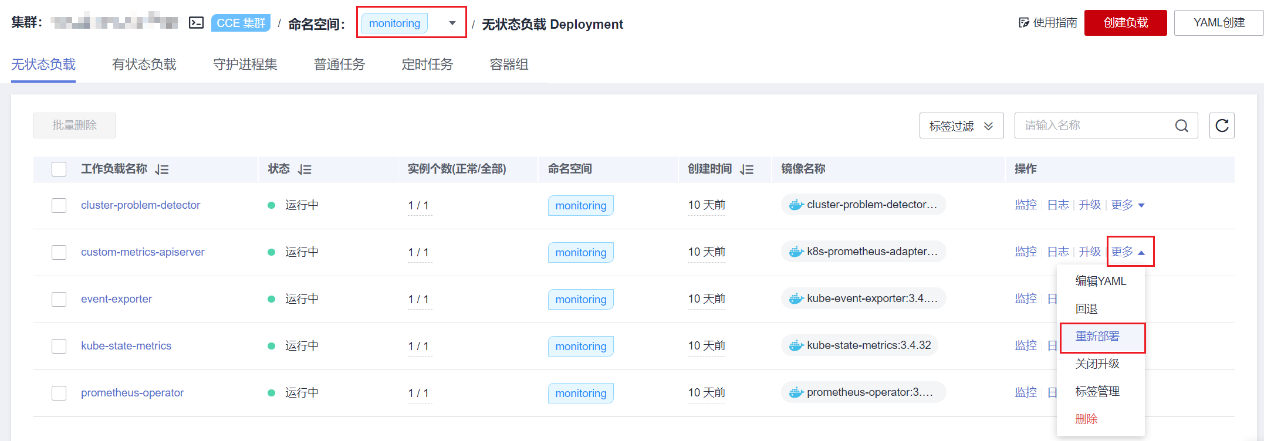Expand More menu for cluster-problem-detector

(x=1127, y=205)
